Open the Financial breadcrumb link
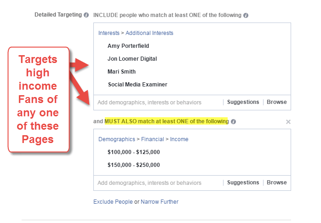Viewport: 321px width, 223px height. pos(153,139)
